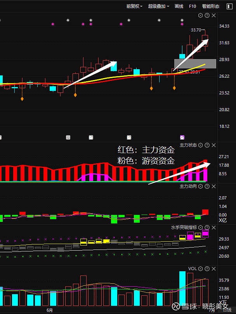
Task: Show help for 主力状态 indicator
Action: pyautogui.click(x=207, y=145)
